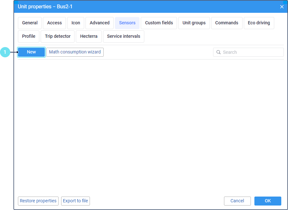Open the Profile tab
This screenshot has width=288, height=210.
point(29,36)
